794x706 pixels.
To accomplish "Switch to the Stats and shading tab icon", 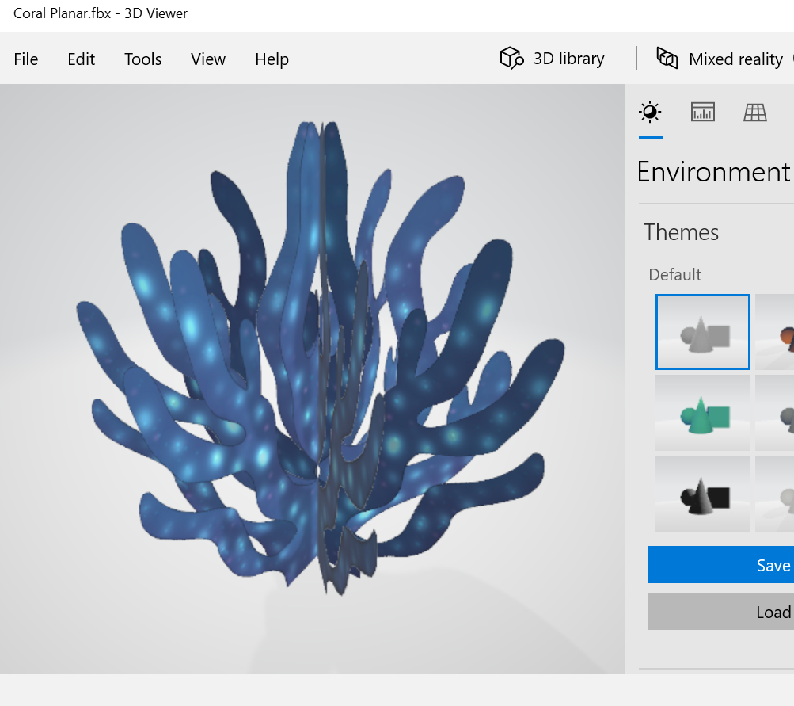I will (702, 112).
